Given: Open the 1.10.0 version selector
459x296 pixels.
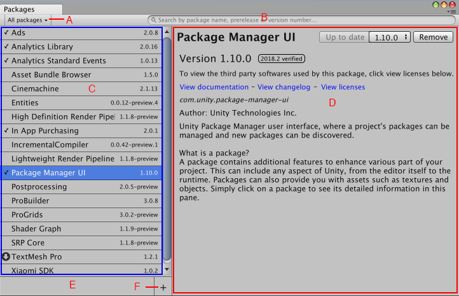Looking at the screenshot, I should point(390,37).
